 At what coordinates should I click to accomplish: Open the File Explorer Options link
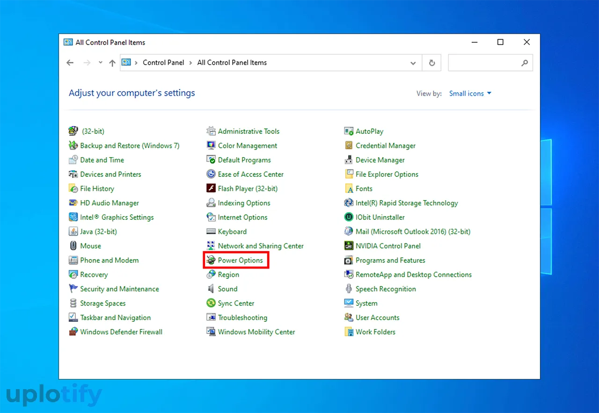coord(387,174)
